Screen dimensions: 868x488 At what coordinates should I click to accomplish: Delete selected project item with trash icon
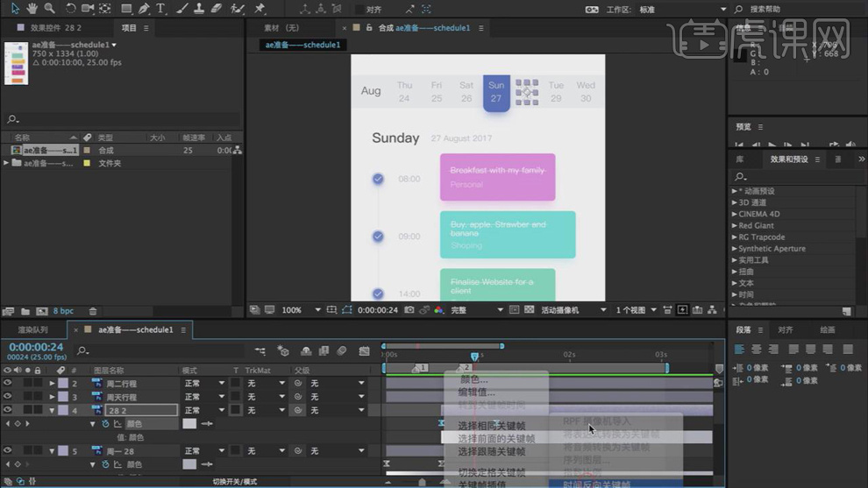[93, 311]
